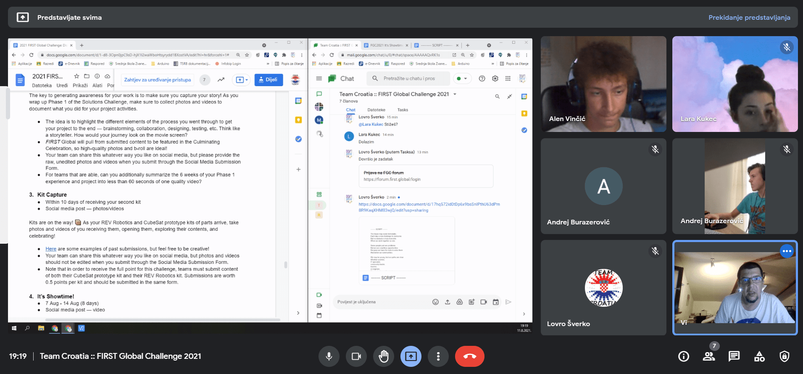
Task: Click Lara Kukec video tile
Action: click(x=735, y=84)
